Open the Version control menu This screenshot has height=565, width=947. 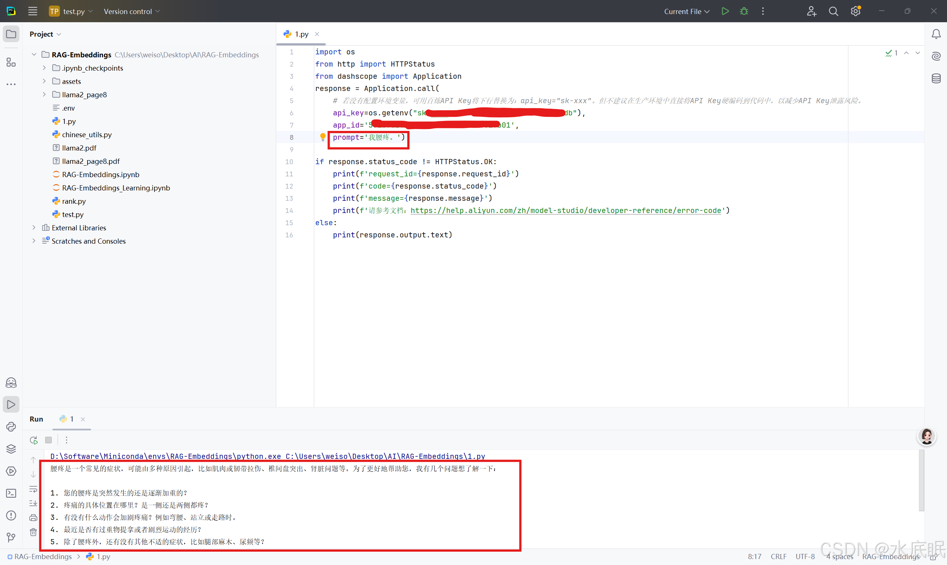pos(131,11)
